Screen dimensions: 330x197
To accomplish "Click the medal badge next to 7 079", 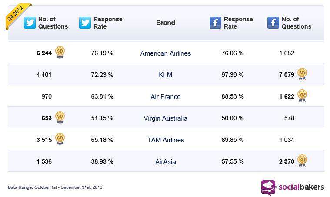I will click(302, 74).
